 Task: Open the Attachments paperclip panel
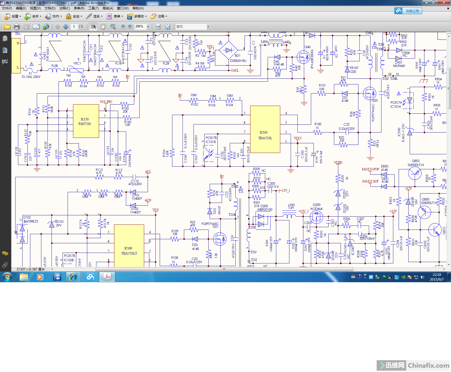tap(5, 265)
